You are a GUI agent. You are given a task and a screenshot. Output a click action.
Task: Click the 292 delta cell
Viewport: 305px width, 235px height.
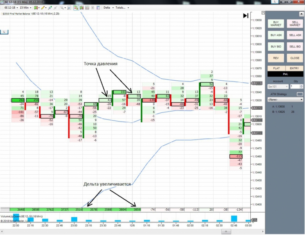pyautogui.click(x=18, y=100)
